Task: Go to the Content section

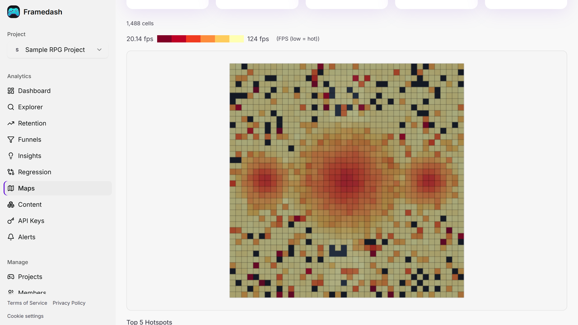Action: coord(58,204)
